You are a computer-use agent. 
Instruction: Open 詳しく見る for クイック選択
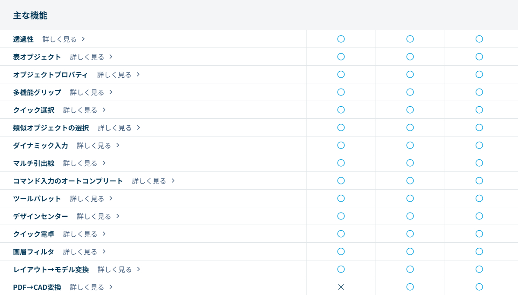[x=80, y=110]
